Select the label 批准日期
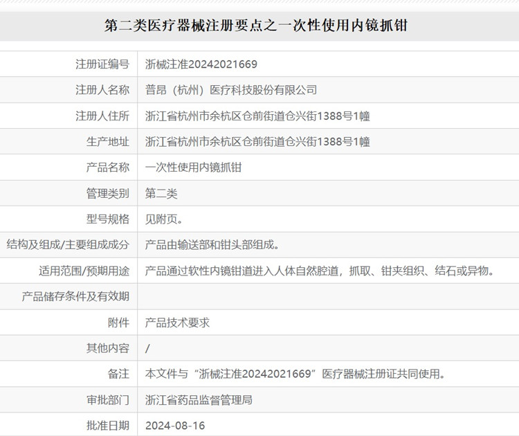Image resolution: width=519 pixels, height=436 pixels. (x=107, y=426)
